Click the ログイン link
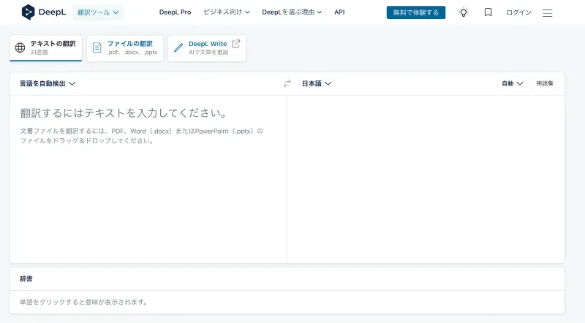The height and width of the screenshot is (323, 585). (518, 12)
